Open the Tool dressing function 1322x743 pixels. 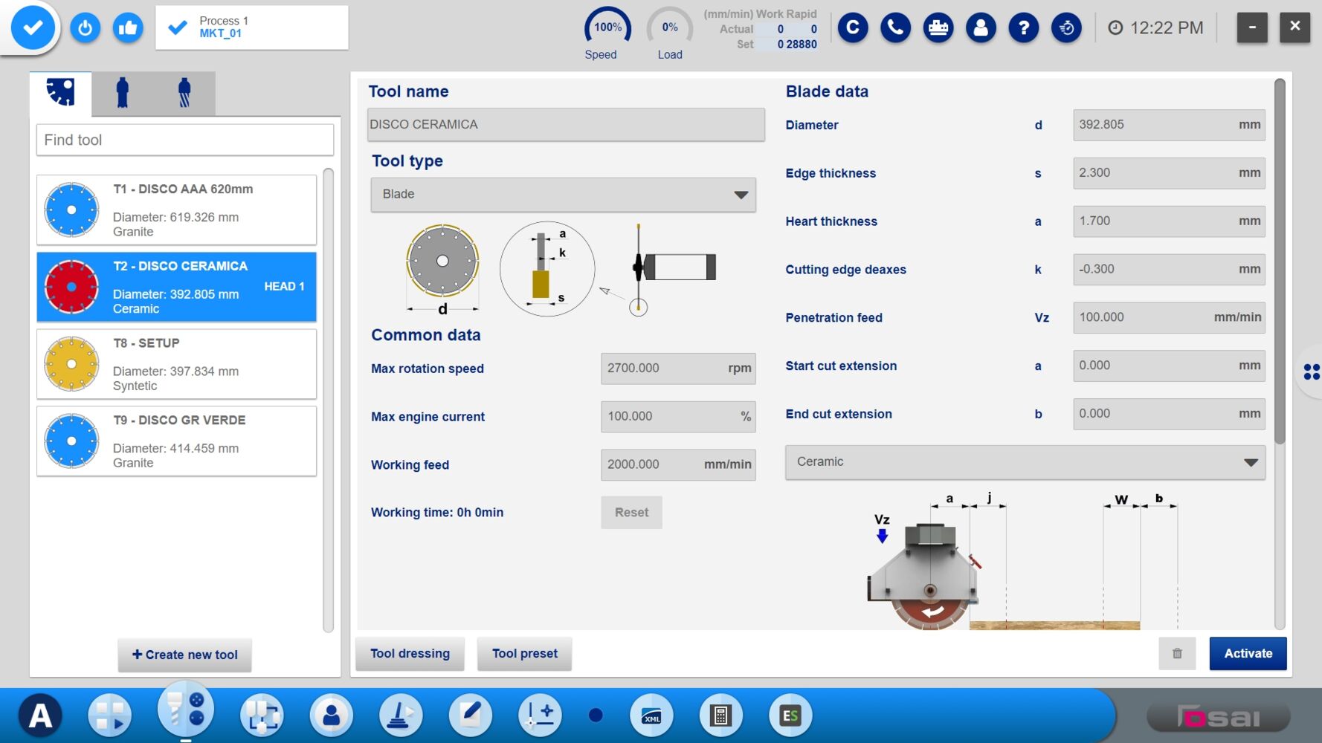pyautogui.click(x=410, y=654)
